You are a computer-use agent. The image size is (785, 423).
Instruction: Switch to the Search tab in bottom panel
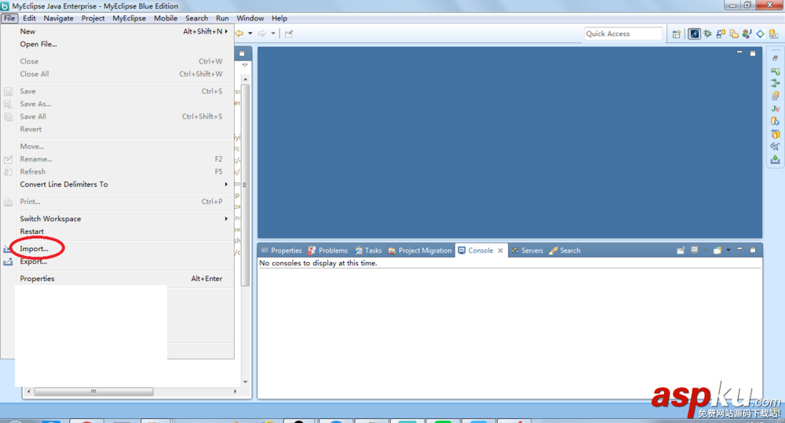[564, 250]
